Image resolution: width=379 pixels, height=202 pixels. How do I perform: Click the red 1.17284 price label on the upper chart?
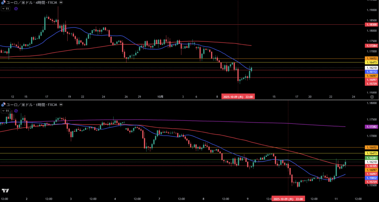[371, 45]
